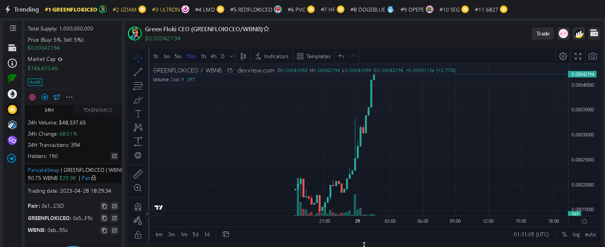Toggle stay in drawing mode
This screenshot has width=605, height=247.
coord(138,221)
